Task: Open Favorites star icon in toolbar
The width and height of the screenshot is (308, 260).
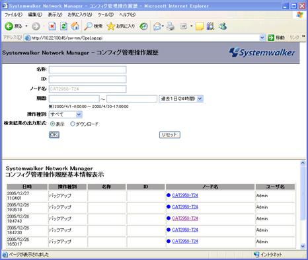Action: 110,26
